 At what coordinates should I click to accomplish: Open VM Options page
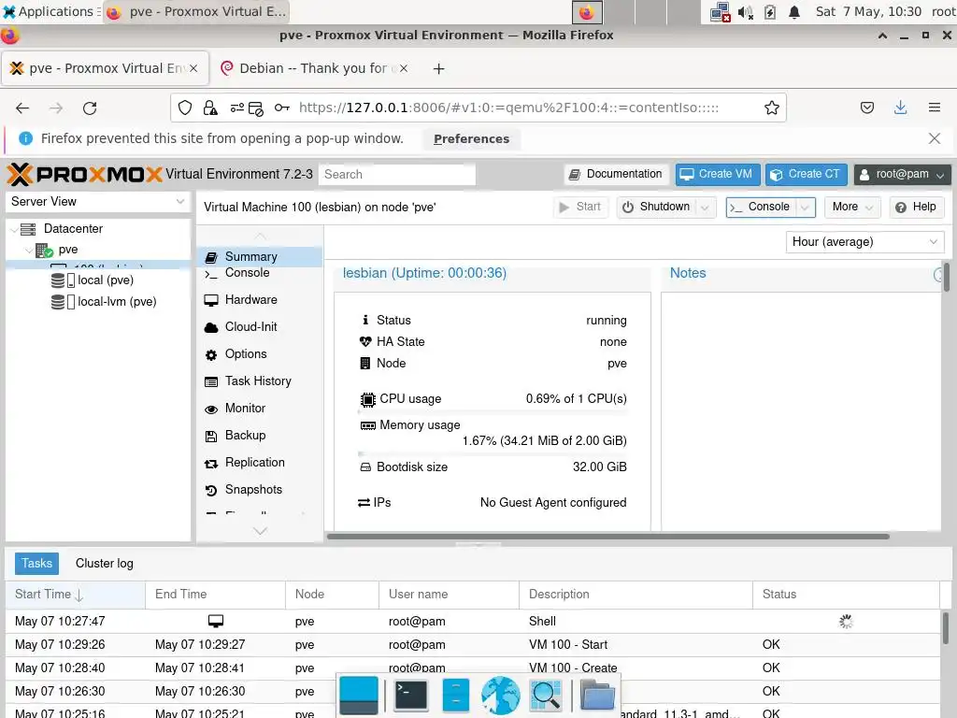[x=260, y=354]
